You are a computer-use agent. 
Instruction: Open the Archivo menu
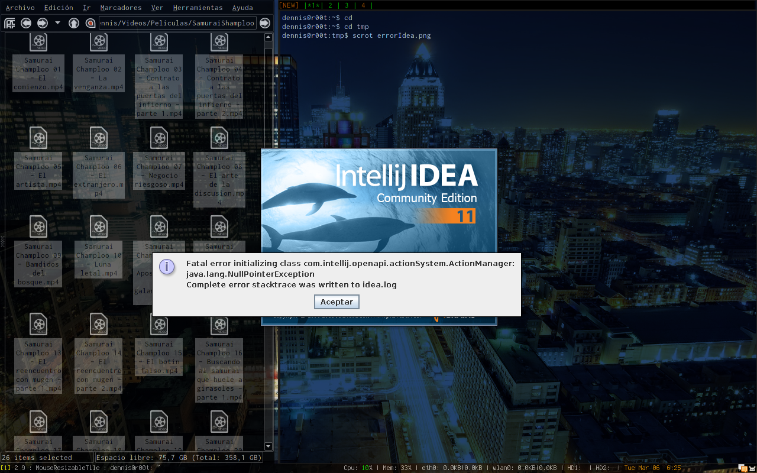click(20, 8)
